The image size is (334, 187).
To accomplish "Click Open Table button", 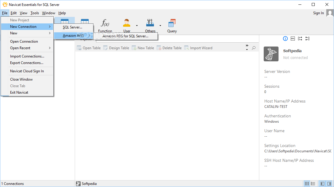I will pos(89,48).
